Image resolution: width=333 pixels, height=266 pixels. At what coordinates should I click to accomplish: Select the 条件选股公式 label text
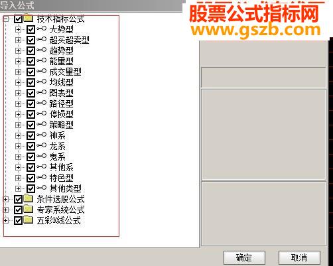coord(61,200)
